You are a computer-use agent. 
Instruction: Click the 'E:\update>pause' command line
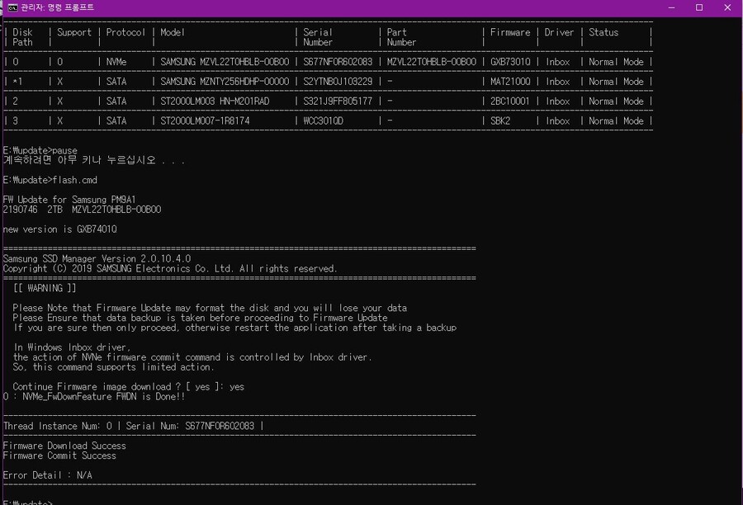point(40,151)
